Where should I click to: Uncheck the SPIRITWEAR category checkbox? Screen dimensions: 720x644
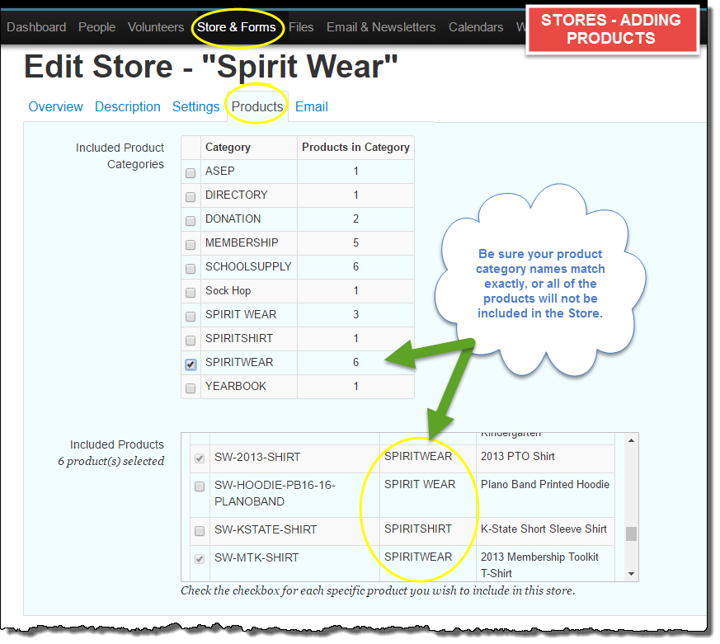coord(191,364)
